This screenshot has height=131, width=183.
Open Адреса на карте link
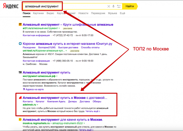click(x=34, y=89)
